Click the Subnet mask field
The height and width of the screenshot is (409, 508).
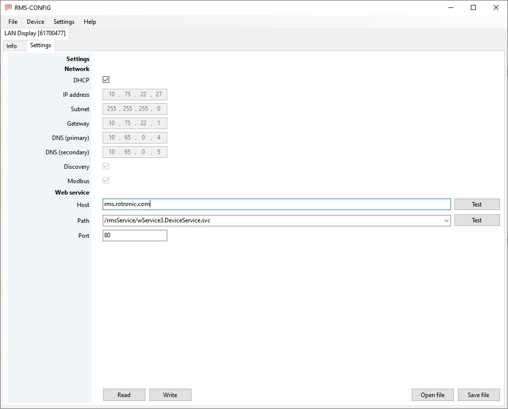(135, 109)
